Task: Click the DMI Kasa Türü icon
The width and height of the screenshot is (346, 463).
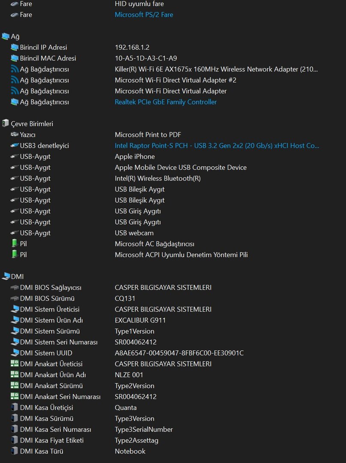Action: coord(15,451)
